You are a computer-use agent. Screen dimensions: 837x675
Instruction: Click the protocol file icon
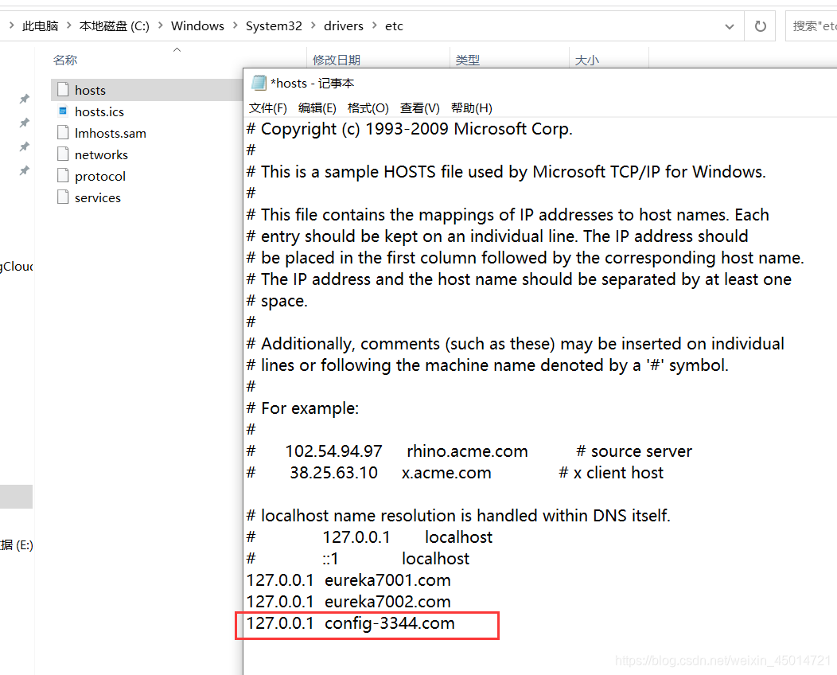pos(63,176)
